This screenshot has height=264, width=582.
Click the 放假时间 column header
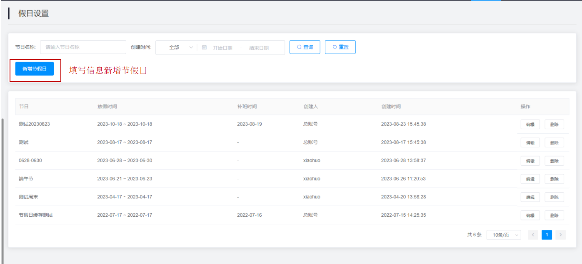point(107,107)
